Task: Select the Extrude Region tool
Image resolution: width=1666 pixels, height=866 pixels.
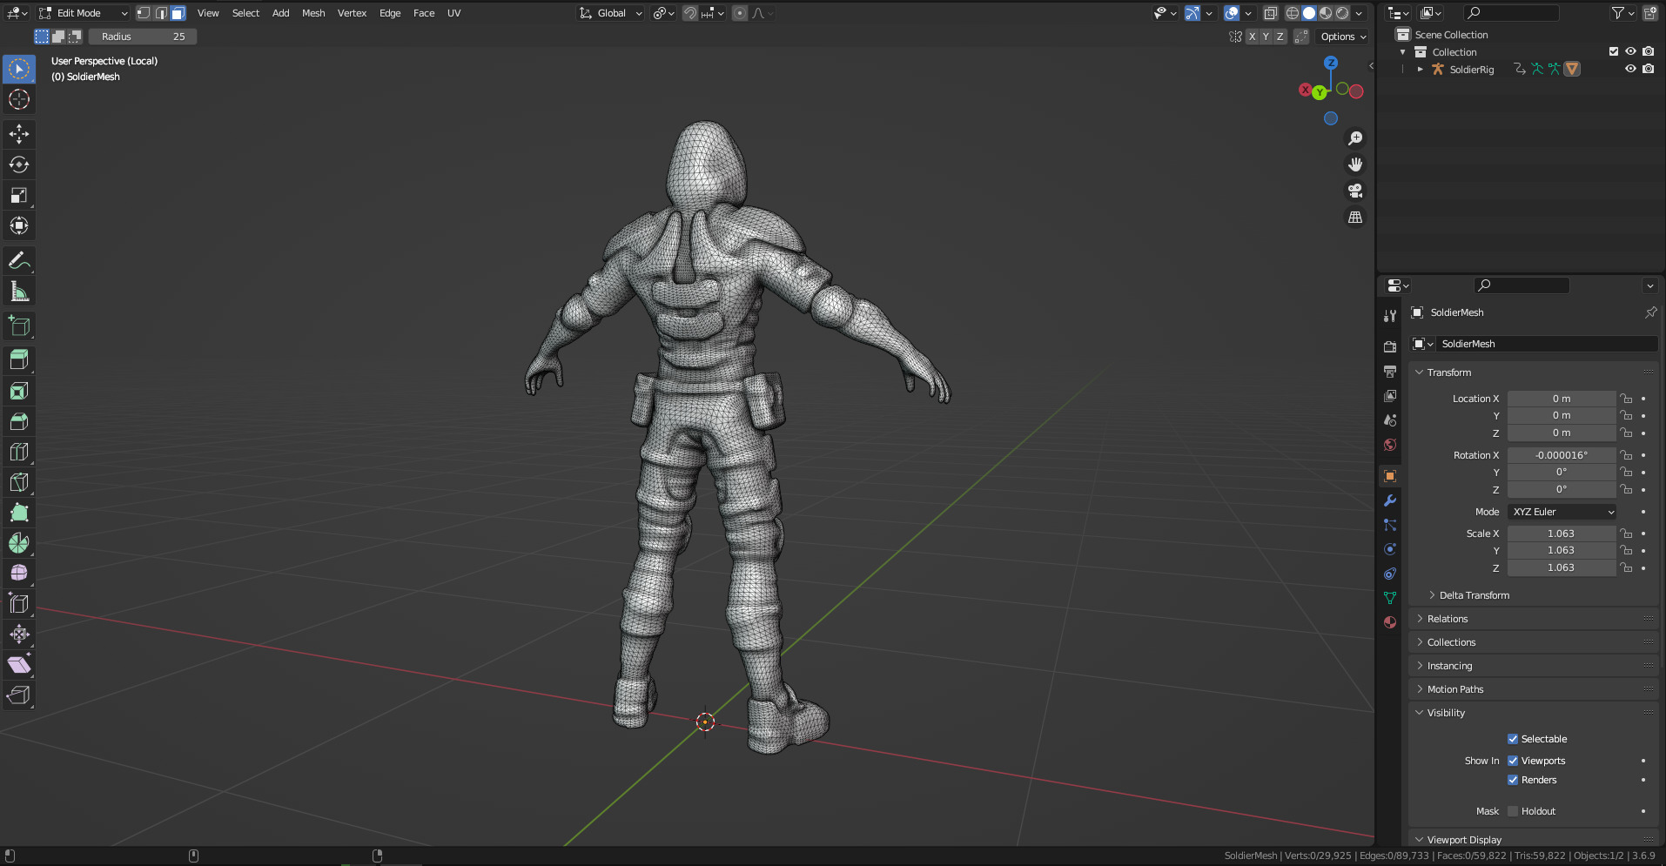Action: 19,359
